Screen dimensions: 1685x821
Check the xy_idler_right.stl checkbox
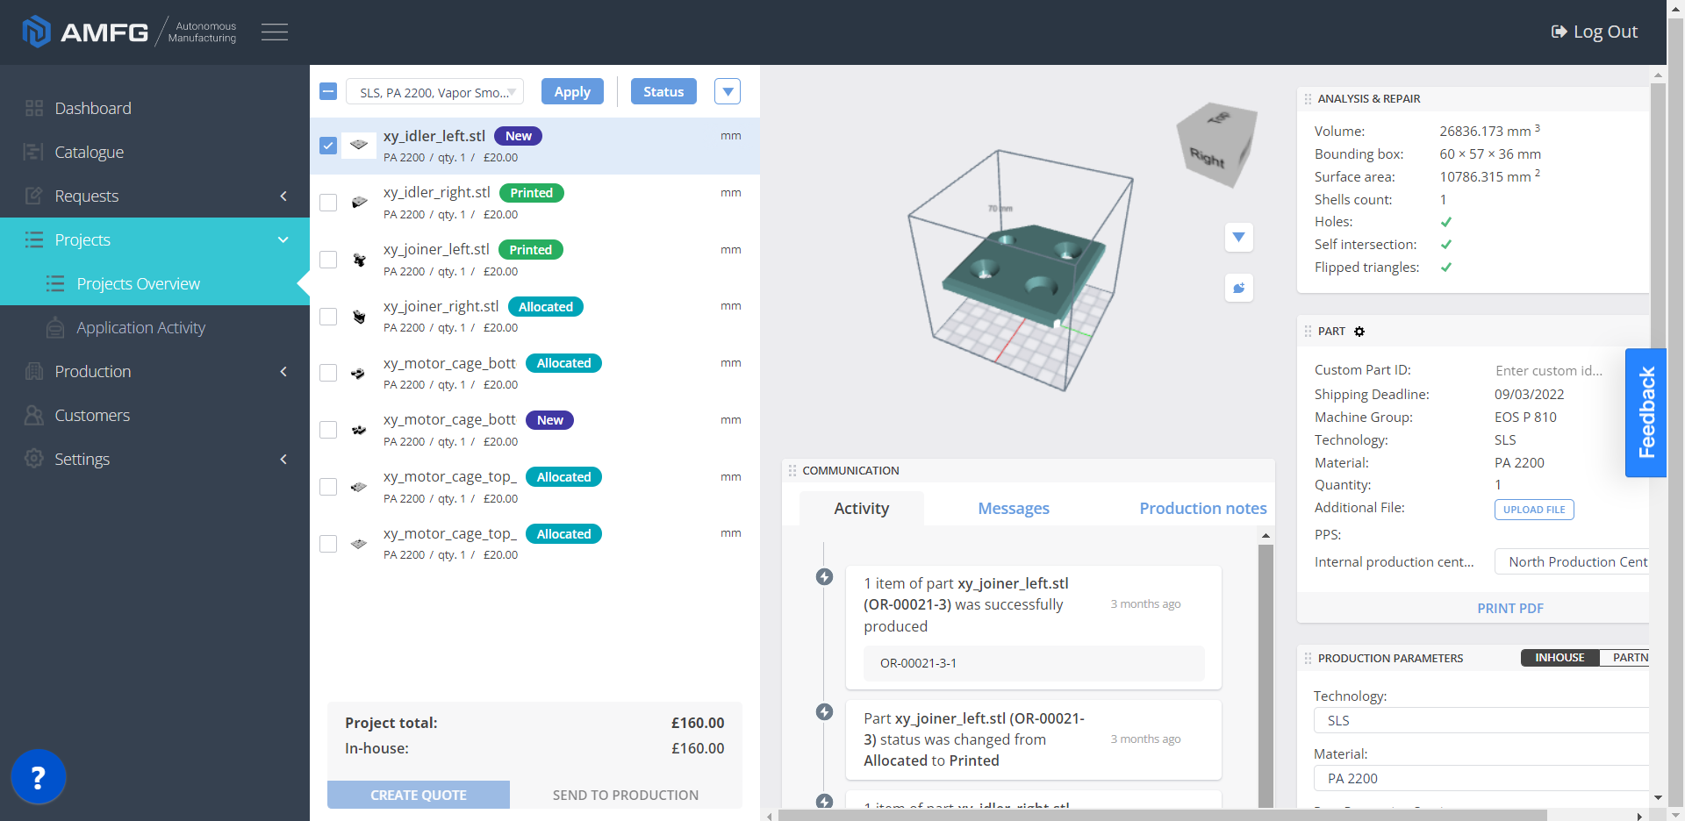click(x=328, y=203)
